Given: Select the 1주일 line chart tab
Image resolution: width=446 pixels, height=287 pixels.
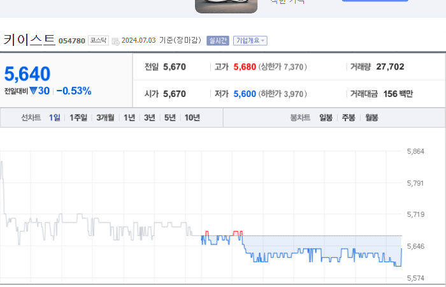Looking at the screenshot, I should [78, 117].
